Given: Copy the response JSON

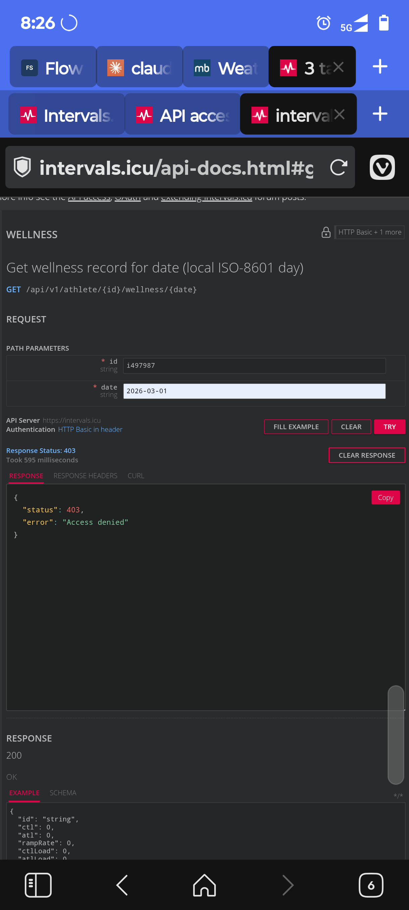Looking at the screenshot, I should [385, 497].
